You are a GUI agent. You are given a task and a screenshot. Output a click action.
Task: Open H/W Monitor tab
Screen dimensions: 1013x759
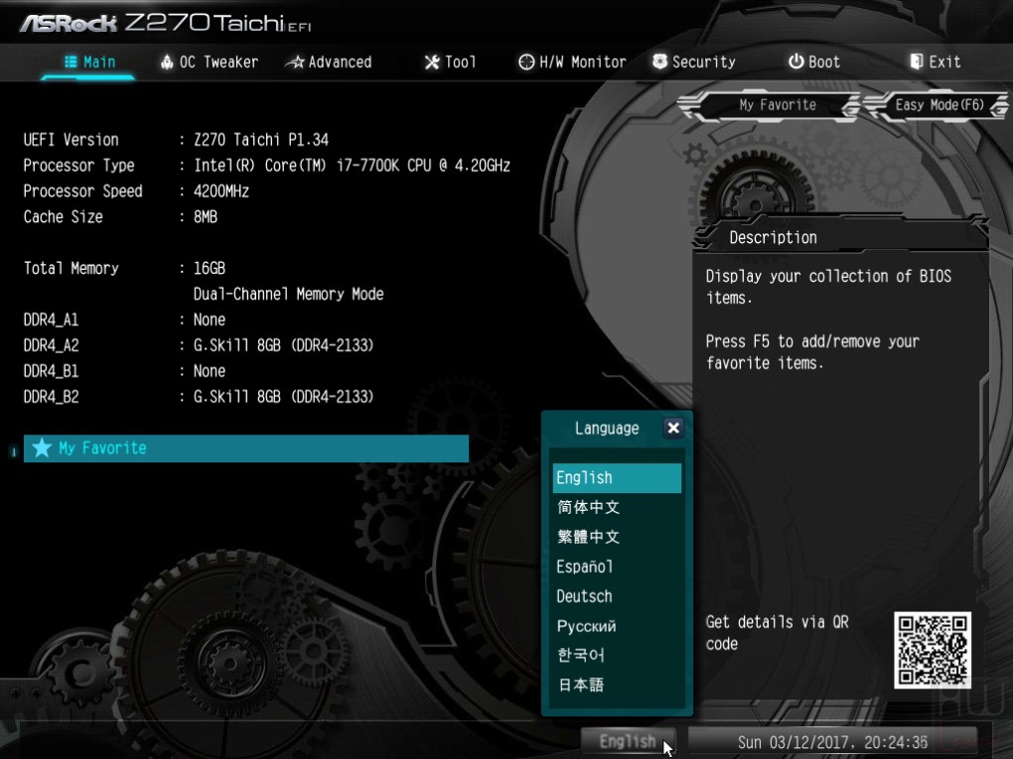(x=572, y=62)
